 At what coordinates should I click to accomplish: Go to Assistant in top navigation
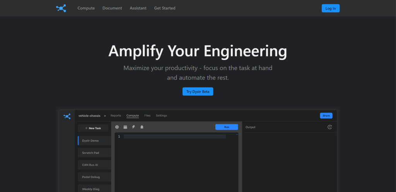pos(138,8)
